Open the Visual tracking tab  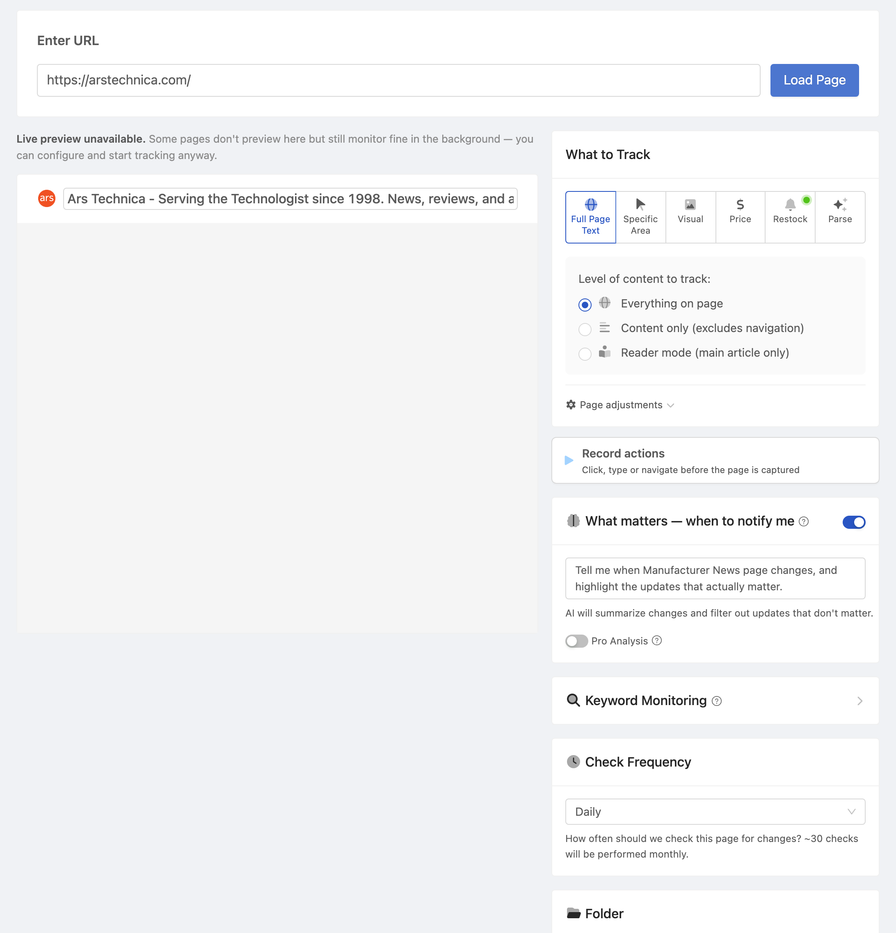(690, 217)
